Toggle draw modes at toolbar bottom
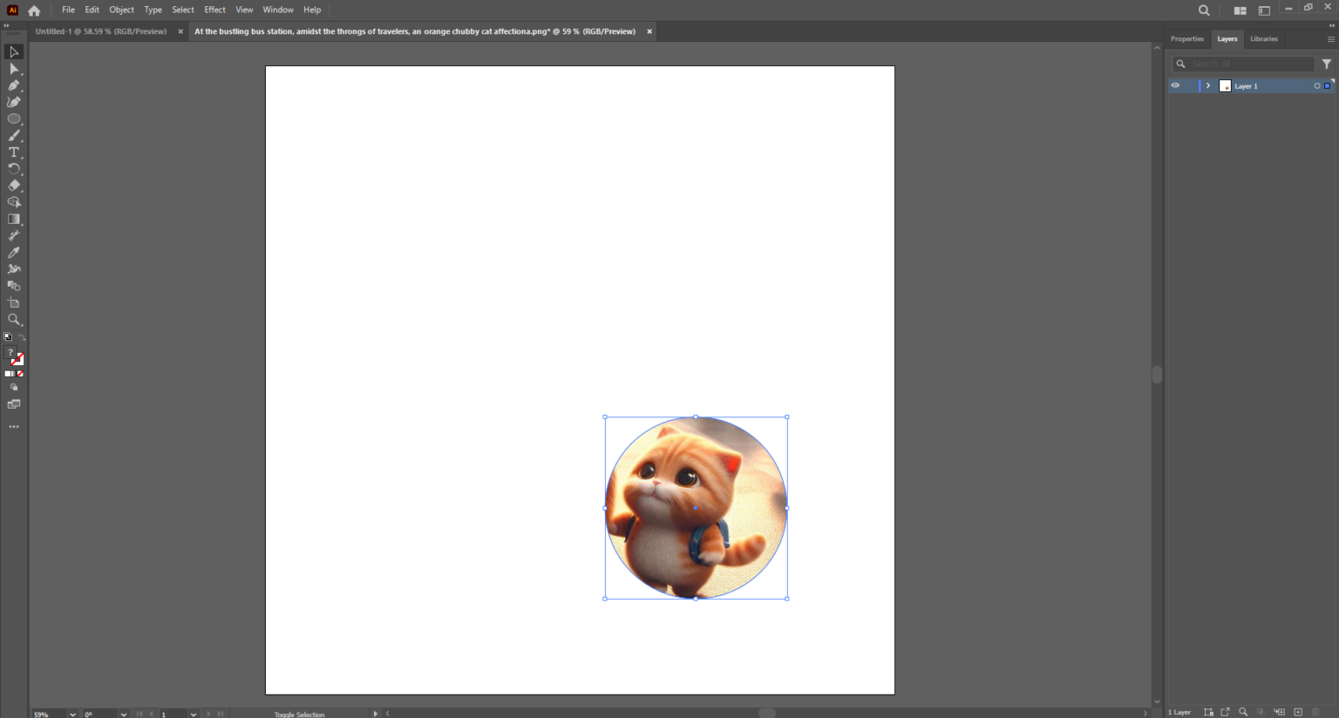This screenshot has width=1339, height=718. 14,386
